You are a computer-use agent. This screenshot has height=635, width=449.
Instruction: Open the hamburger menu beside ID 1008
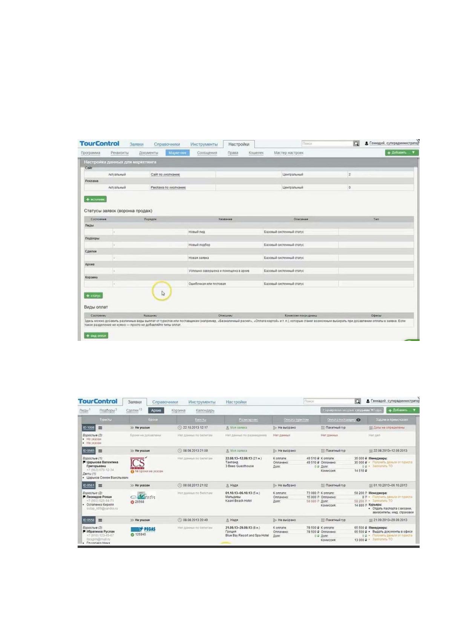100,428
